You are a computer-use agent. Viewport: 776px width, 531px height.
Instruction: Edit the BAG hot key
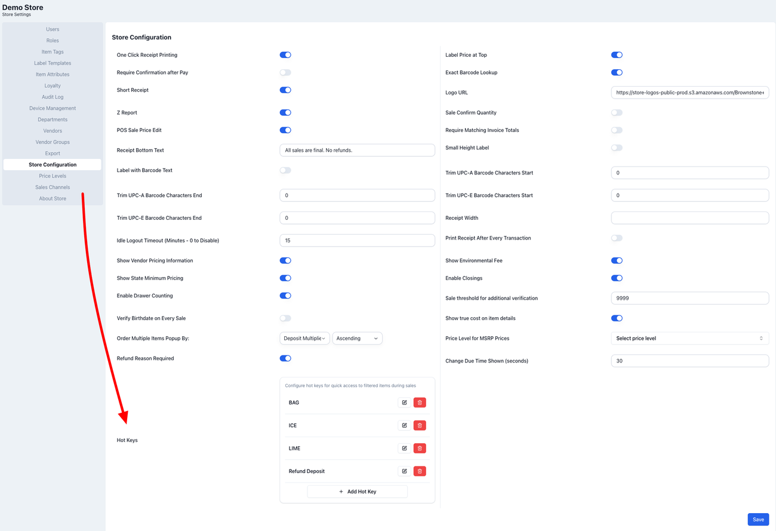pos(404,403)
